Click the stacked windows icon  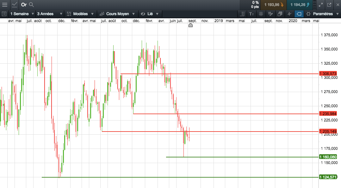(280, 14)
